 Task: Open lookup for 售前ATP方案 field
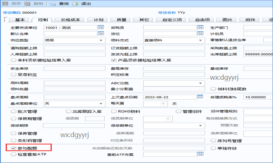coord(200,154)
